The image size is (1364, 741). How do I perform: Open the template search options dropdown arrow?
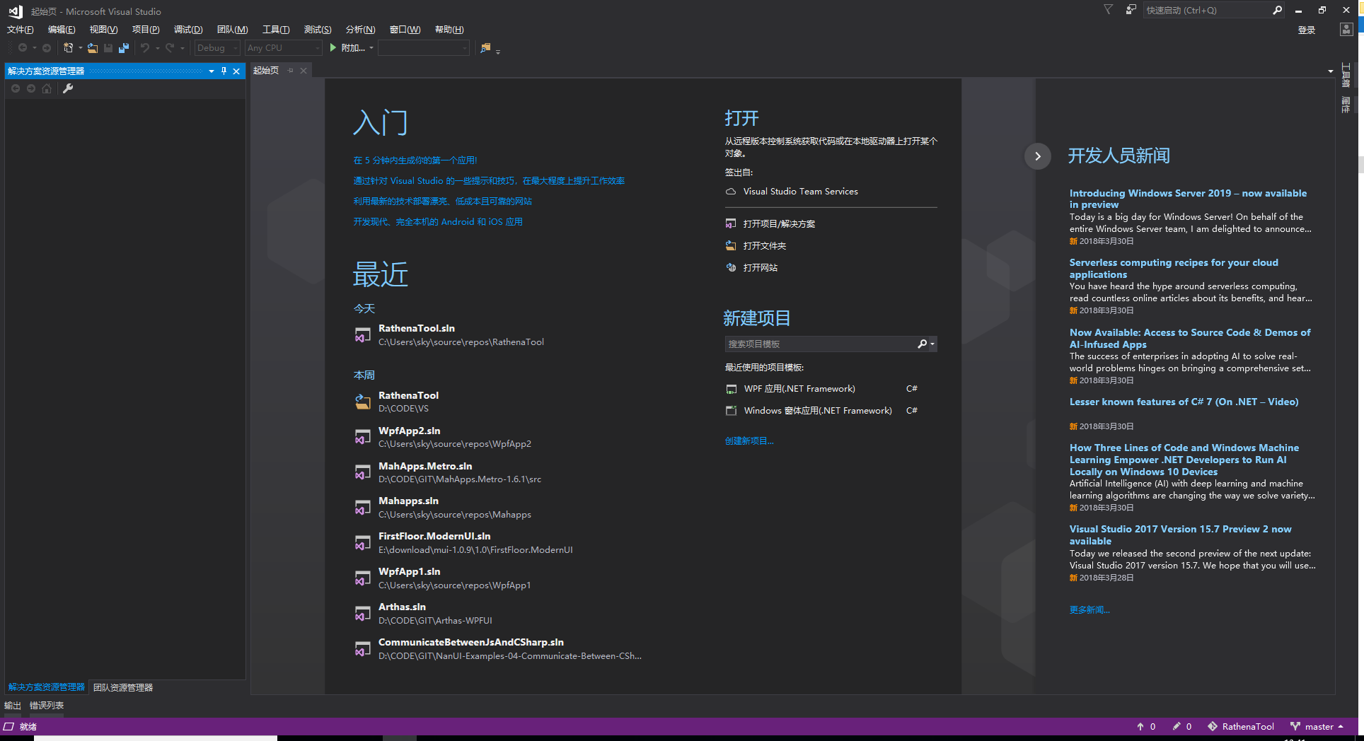[x=932, y=344]
